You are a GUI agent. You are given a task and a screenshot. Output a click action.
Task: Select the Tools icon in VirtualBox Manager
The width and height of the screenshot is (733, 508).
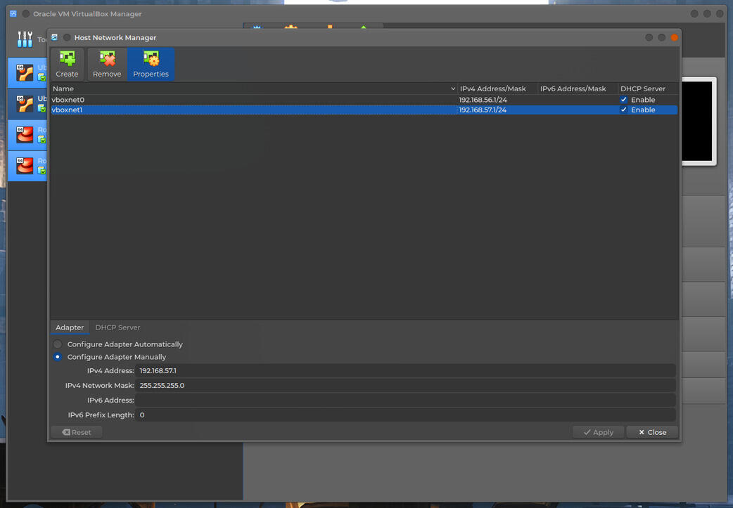point(25,39)
